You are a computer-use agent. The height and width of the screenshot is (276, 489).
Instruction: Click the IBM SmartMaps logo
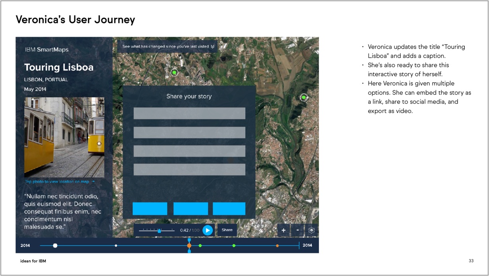click(47, 50)
